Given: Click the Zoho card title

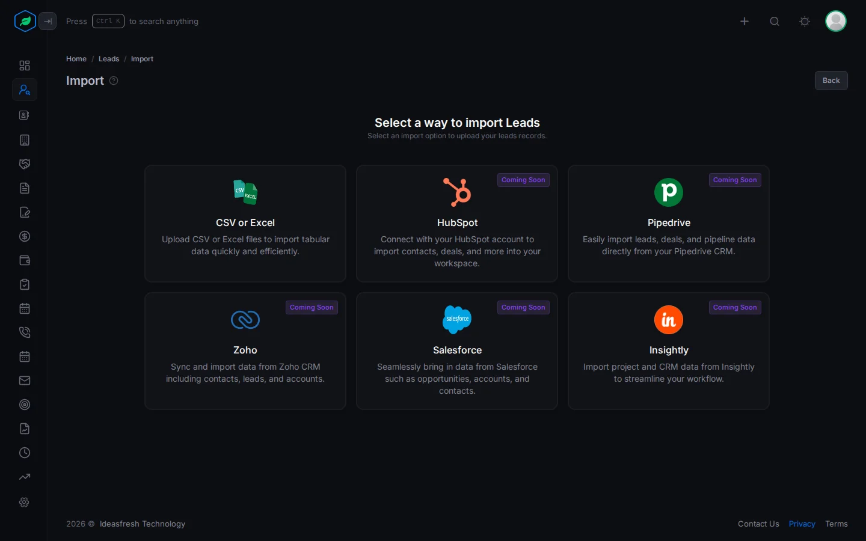Looking at the screenshot, I should (245, 350).
